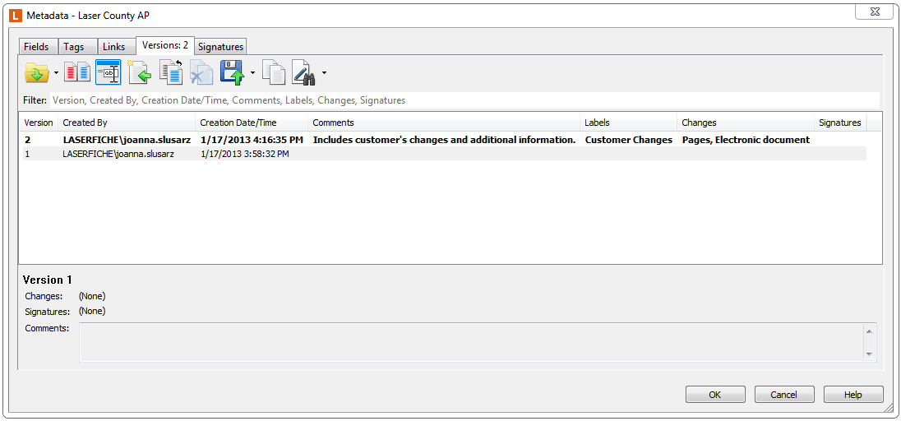The height and width of the screenshot is (421, 901).
Task: Click the compare versions icon
Action: [x=77, y=73]
